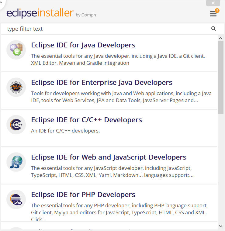Select the Java EE IDE gear icon
This screenshot has height=231, width=225.
(x=16, y=87)
